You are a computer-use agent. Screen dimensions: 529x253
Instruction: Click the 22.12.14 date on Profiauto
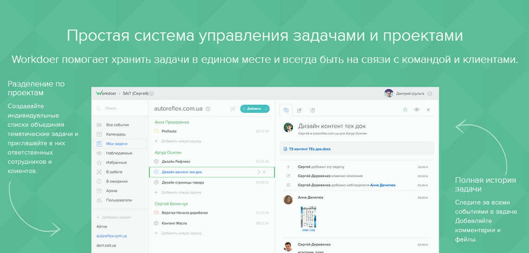[262, 131]
